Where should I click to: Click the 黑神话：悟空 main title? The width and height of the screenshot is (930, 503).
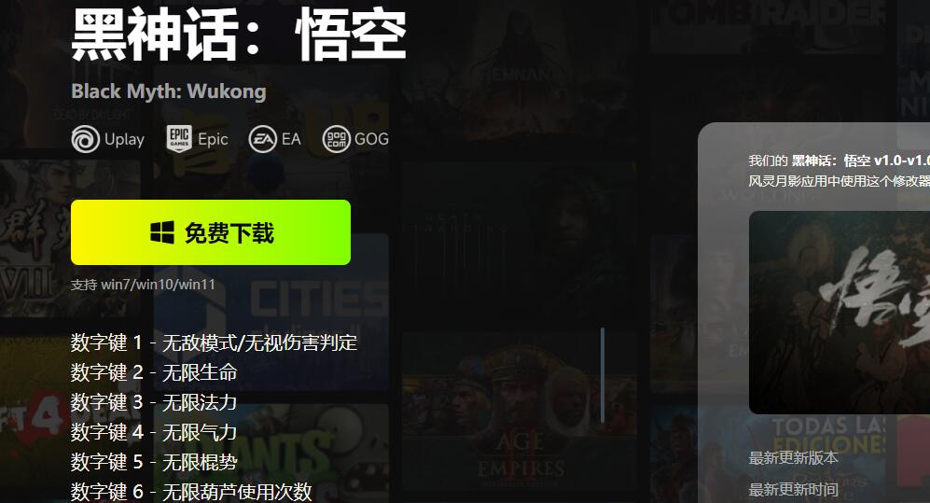coord(239,35)
